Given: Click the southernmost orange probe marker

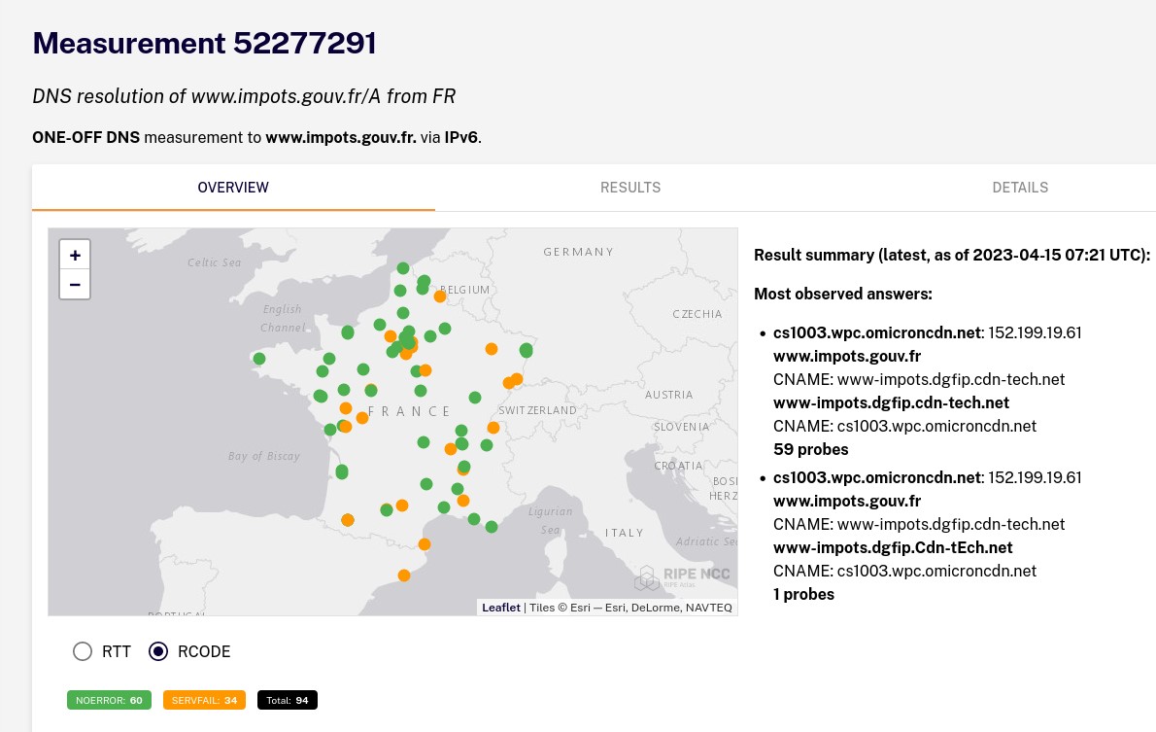Looking at the screenshot, I should 404,575.
